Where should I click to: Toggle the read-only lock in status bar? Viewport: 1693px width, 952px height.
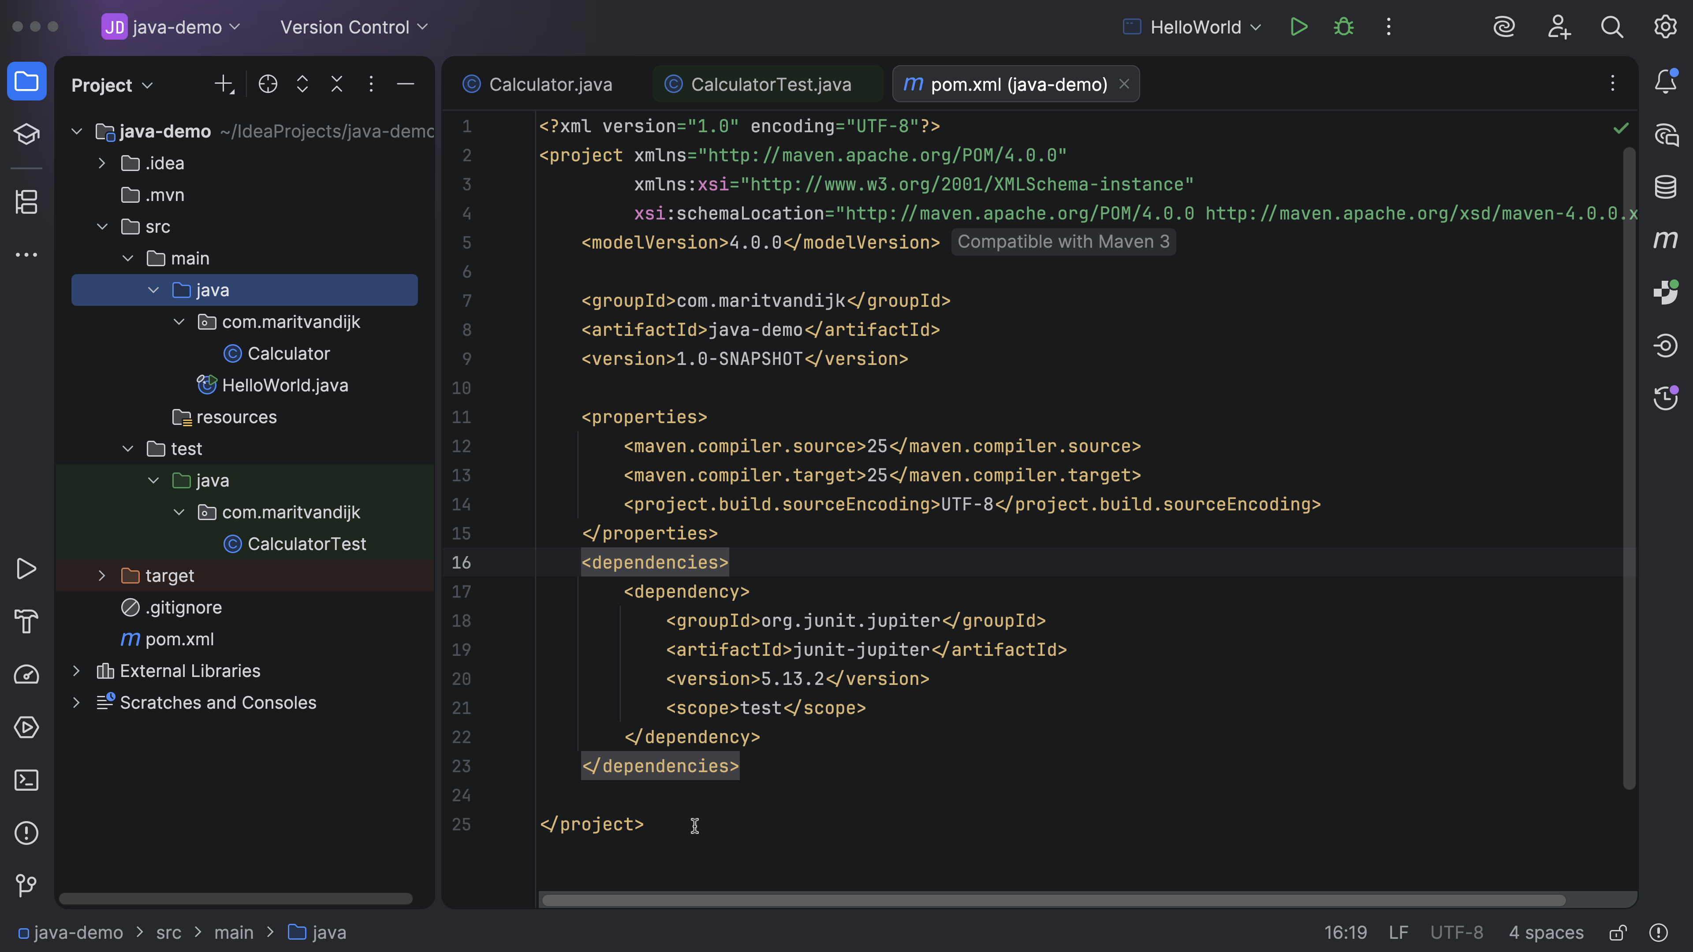(1618, 933)
